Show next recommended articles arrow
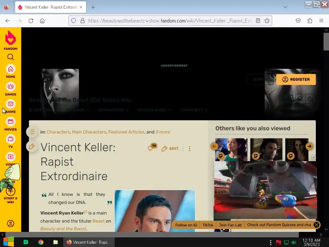 pos(309,146)
